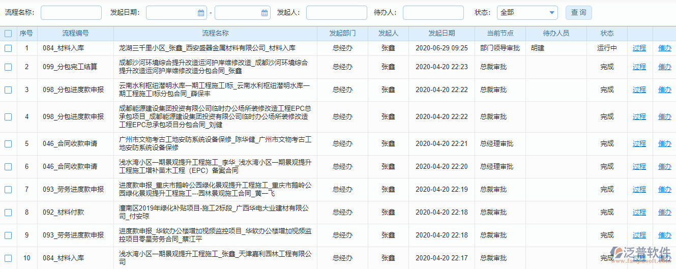This screenshot has width=676, height=269.
Task: Check the box for row 5
Action: (8, 144)
